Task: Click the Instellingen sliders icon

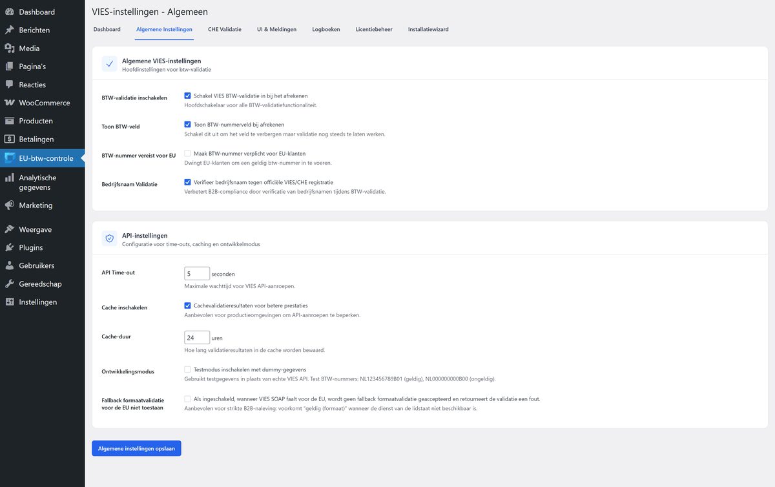Action: tap(10, 302)
